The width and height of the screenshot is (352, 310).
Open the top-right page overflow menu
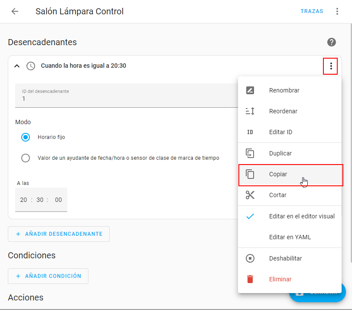click(337, 11)
